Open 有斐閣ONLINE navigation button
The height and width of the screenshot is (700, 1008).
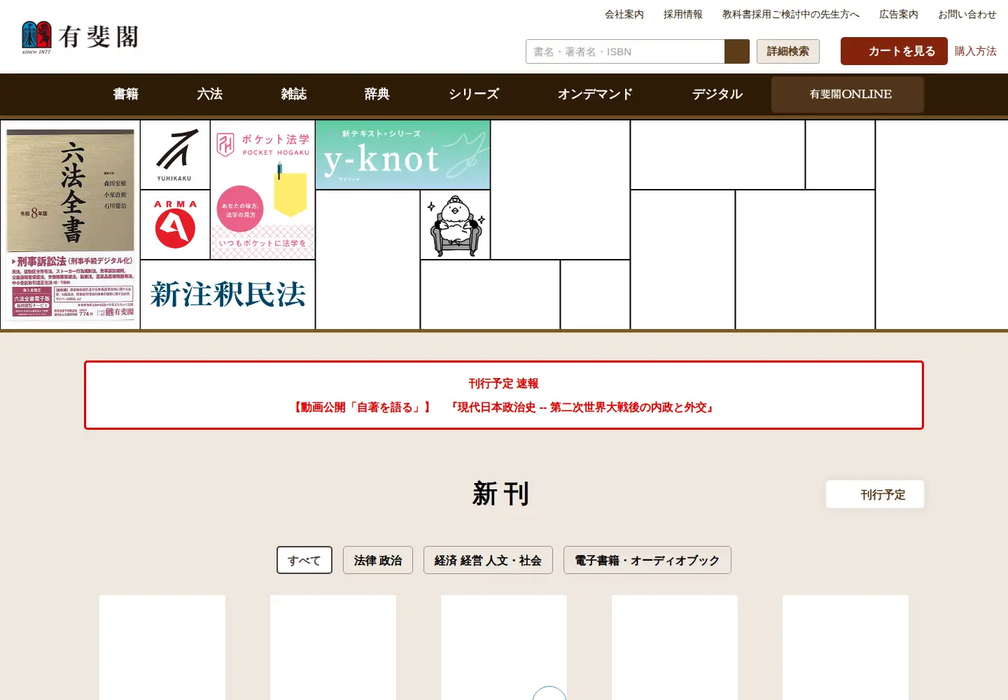[848, 94]
